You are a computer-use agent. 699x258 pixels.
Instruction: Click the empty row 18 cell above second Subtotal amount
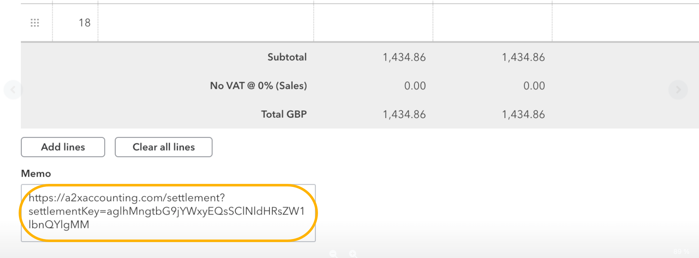(492, 23)
